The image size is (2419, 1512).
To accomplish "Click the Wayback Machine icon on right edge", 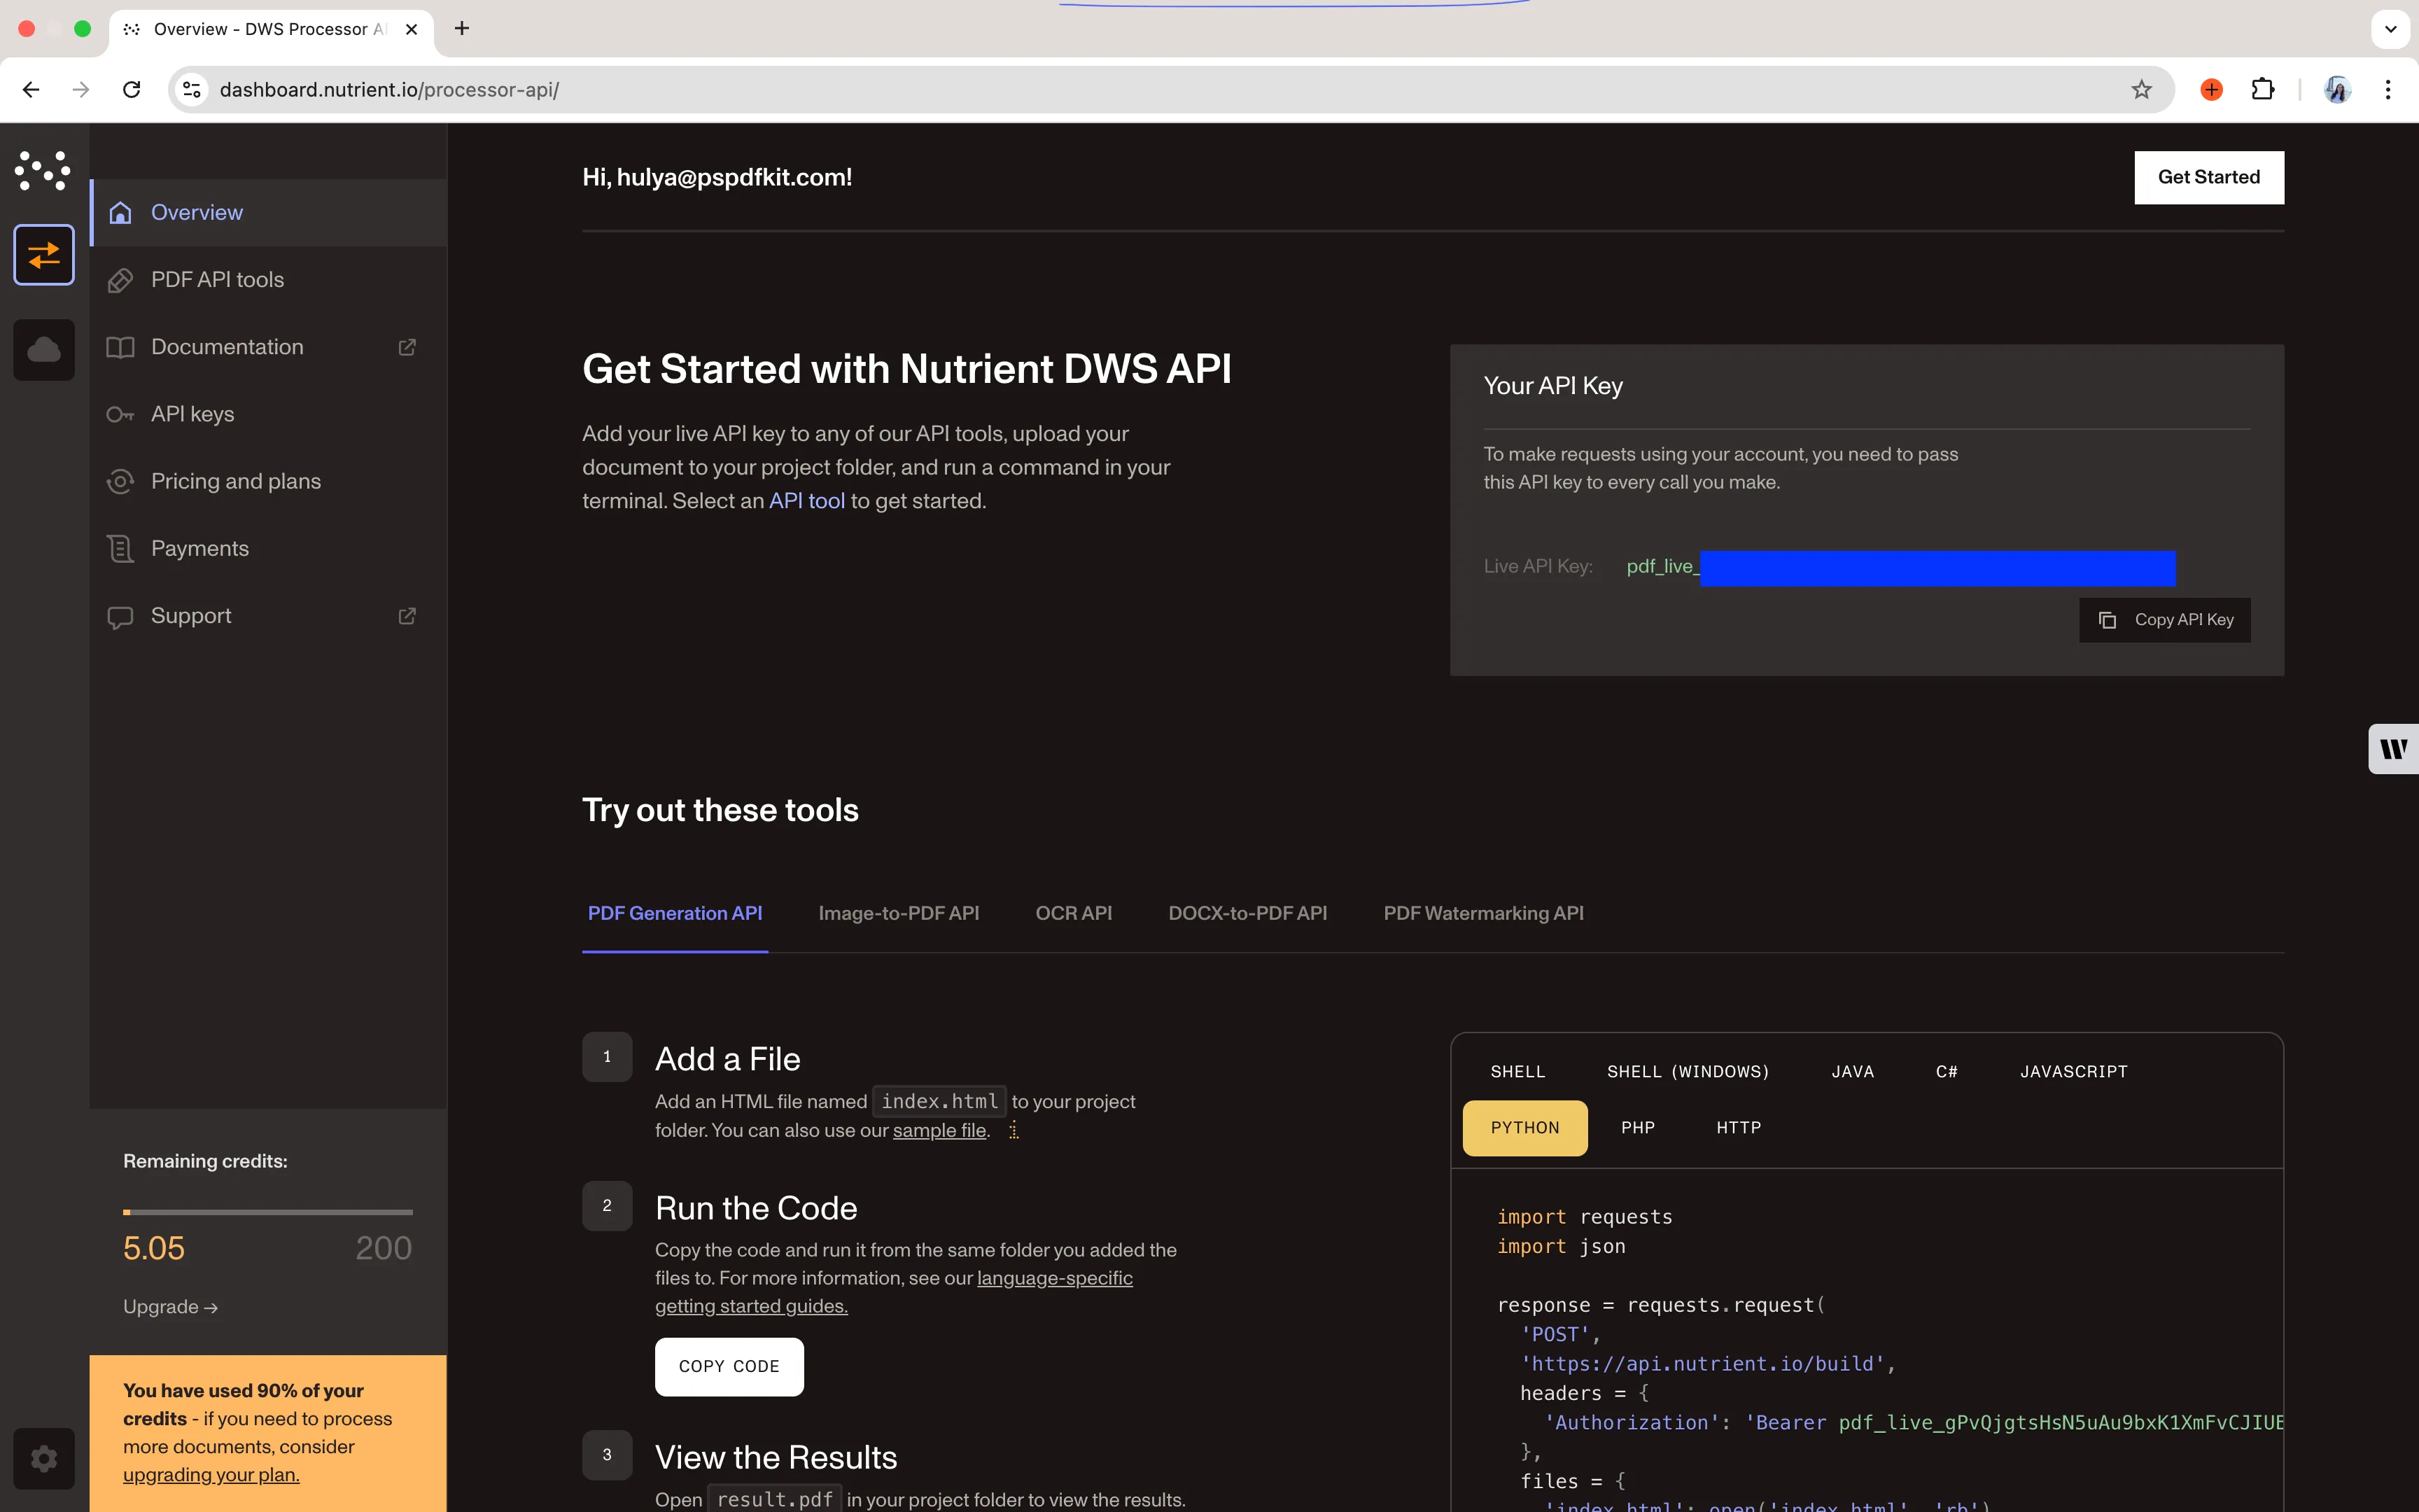I will coord(2394,748).
